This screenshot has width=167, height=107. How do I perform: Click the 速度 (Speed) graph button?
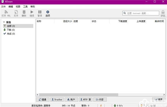(159, 99)
